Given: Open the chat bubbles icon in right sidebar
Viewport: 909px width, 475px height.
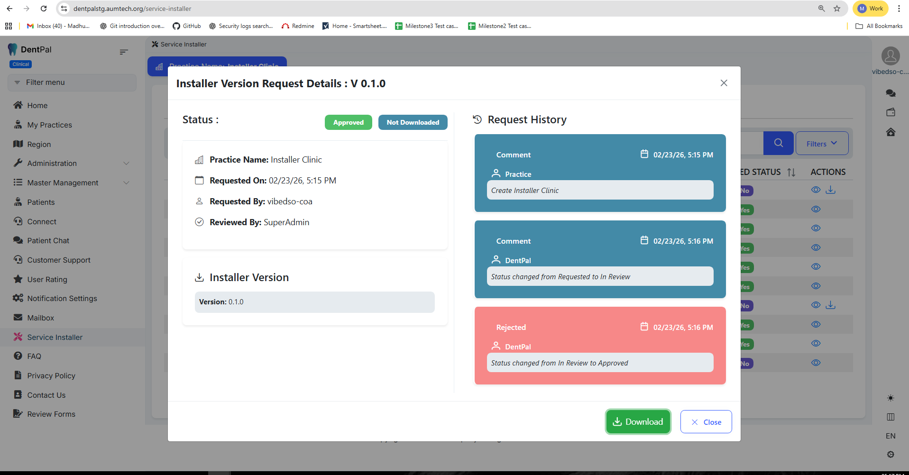Looking at the screenshot, I should [x=891, y=93].
